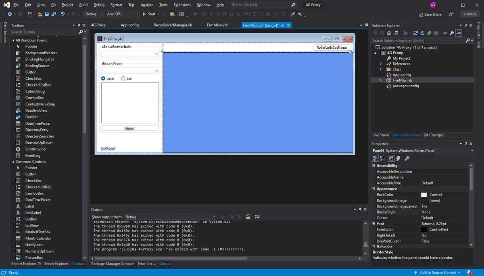Select DataGridView in the Toolbox
Viewport: 484px width, 276px height.
click(x=36, y=111)
